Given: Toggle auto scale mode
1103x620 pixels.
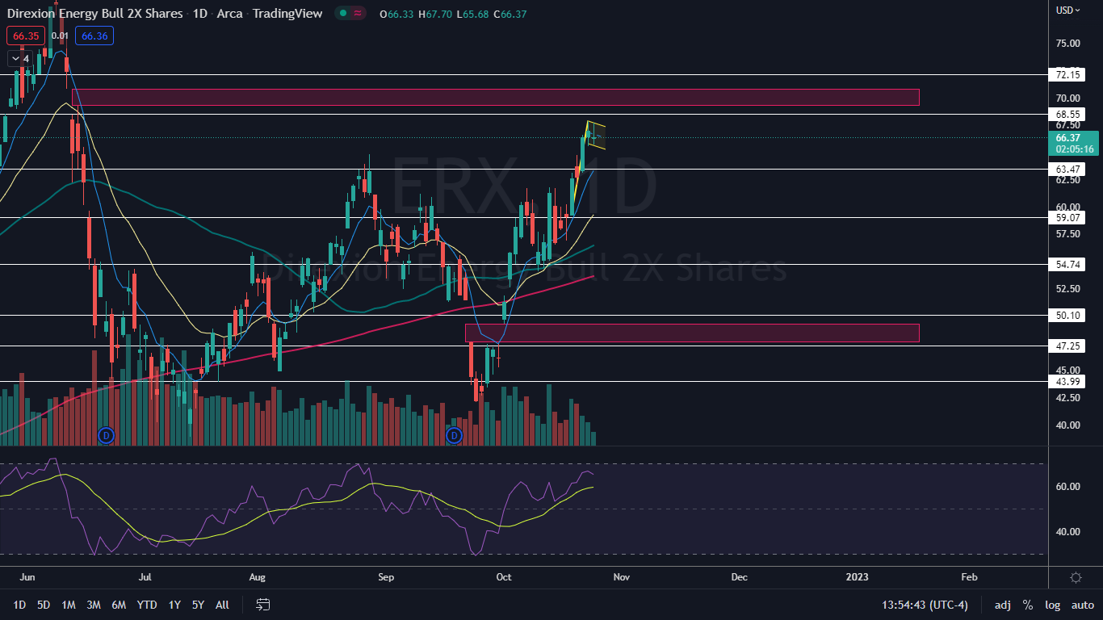Looking at the screenshot, I should coord(1082,605).
